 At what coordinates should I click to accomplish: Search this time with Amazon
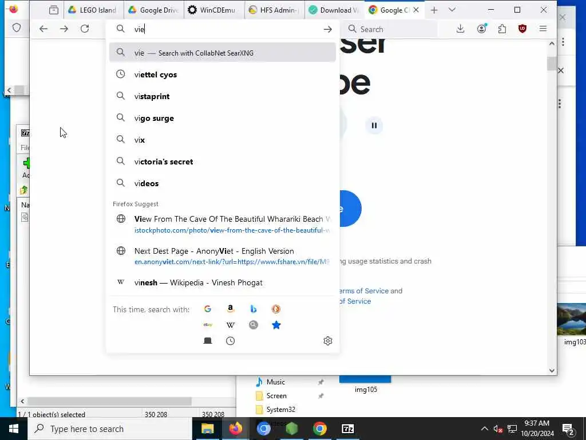(x=231, y=309)
